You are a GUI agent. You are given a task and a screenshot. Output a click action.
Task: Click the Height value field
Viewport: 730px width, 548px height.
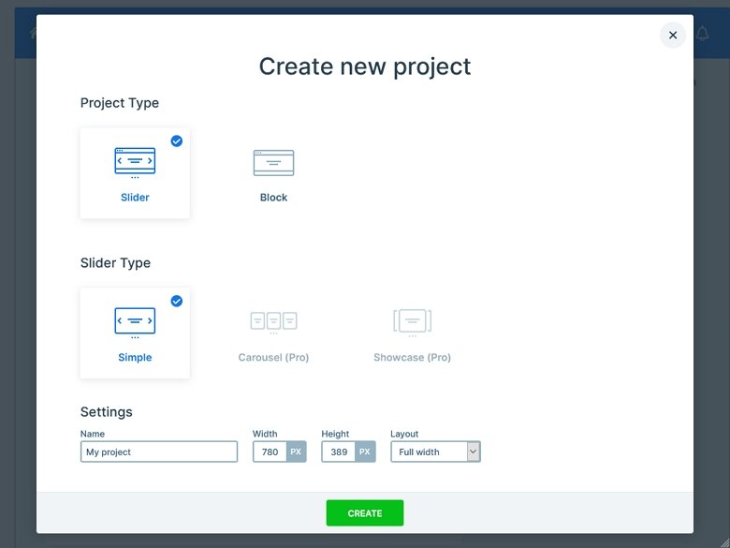click(x=339, y=452)
